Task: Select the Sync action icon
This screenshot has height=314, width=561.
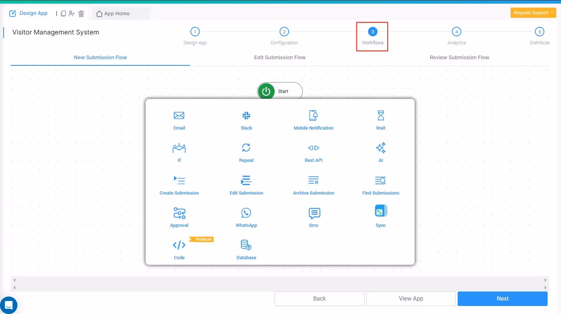Action: click(x=381, y=211)
